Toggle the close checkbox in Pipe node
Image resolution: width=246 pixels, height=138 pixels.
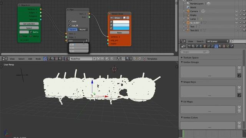click(70, 21)
